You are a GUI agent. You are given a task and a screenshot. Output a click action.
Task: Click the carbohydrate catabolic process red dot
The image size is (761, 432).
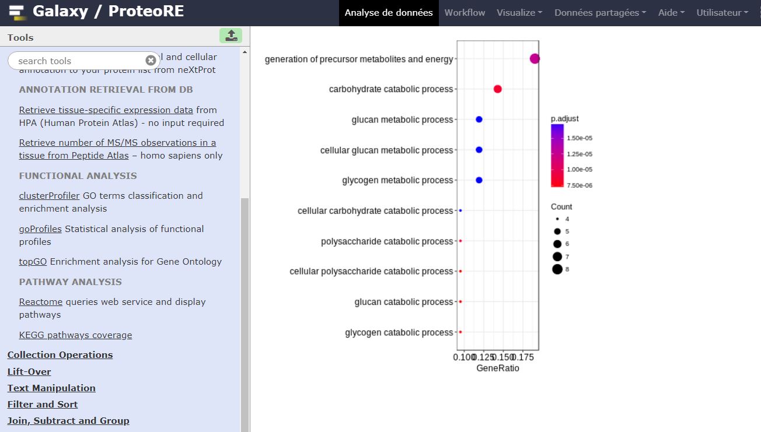point(498,89)
